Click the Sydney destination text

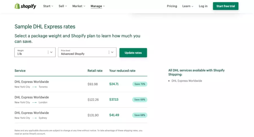click(43, 118)
